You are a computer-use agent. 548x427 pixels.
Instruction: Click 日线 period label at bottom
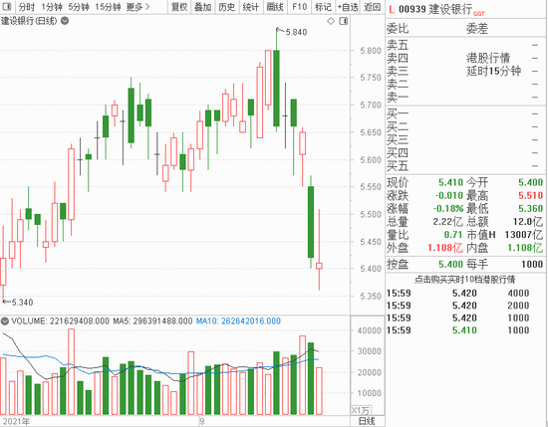coord(367,421)
